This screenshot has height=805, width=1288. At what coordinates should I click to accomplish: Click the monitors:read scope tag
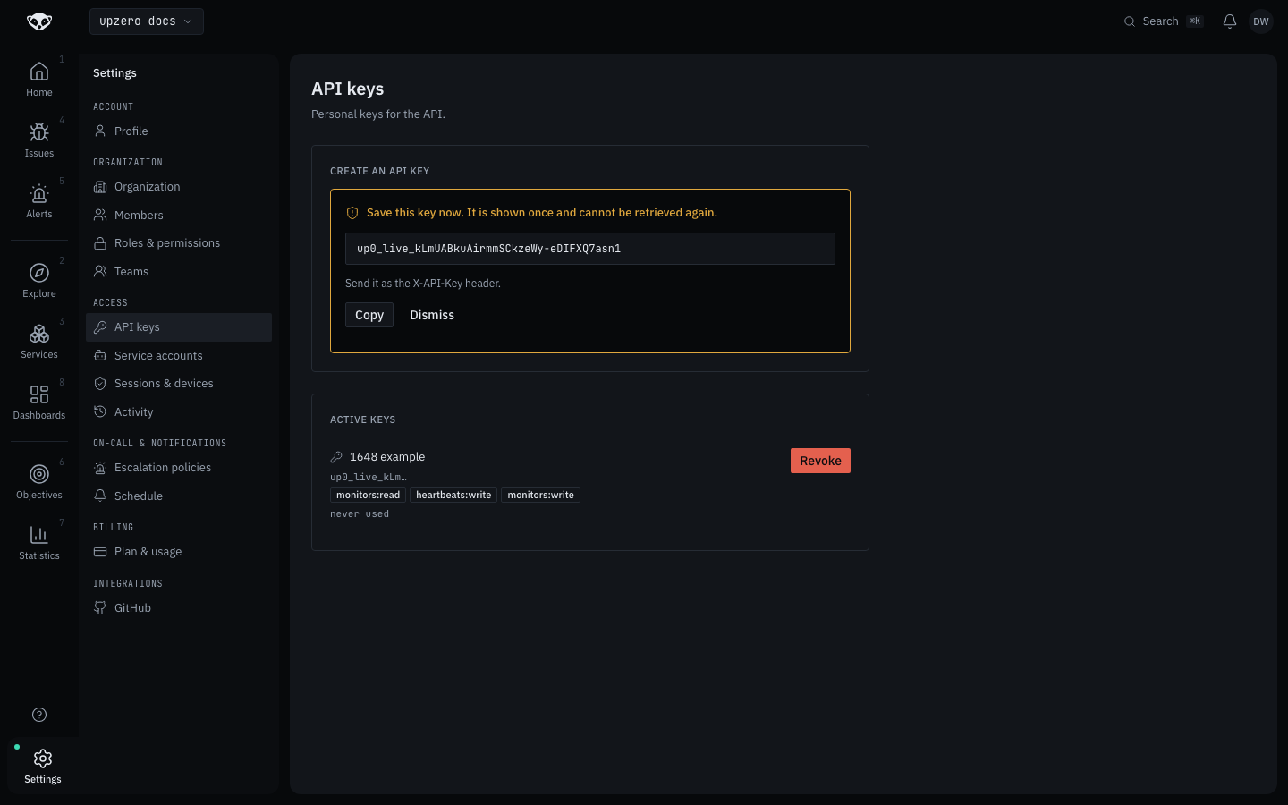point(369,495)
